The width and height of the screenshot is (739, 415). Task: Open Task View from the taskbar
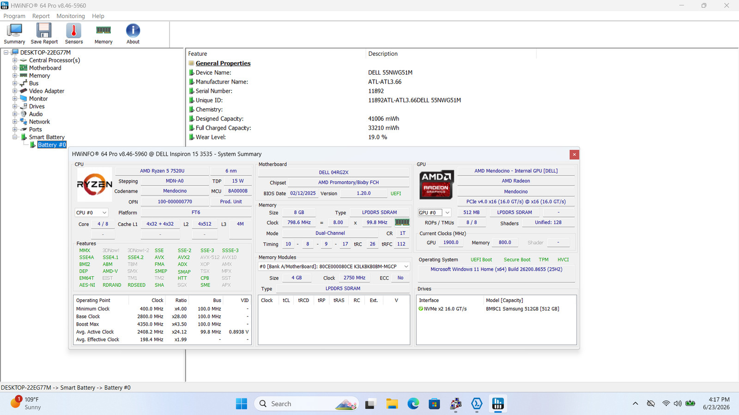[369, 404]
